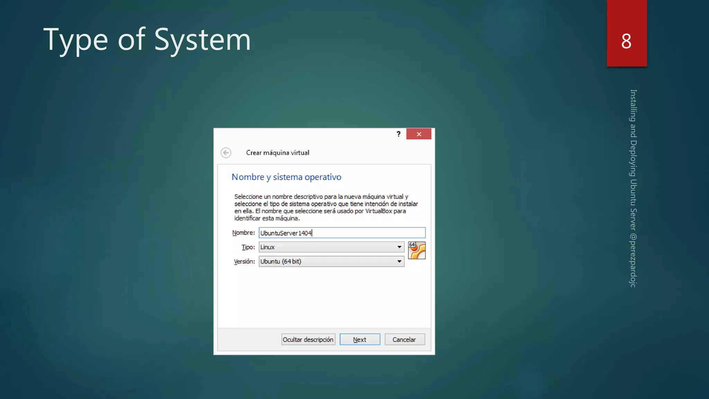Click the Type of System slide title
This screenshot has height=399, width=709.
[x=147, y=39]
